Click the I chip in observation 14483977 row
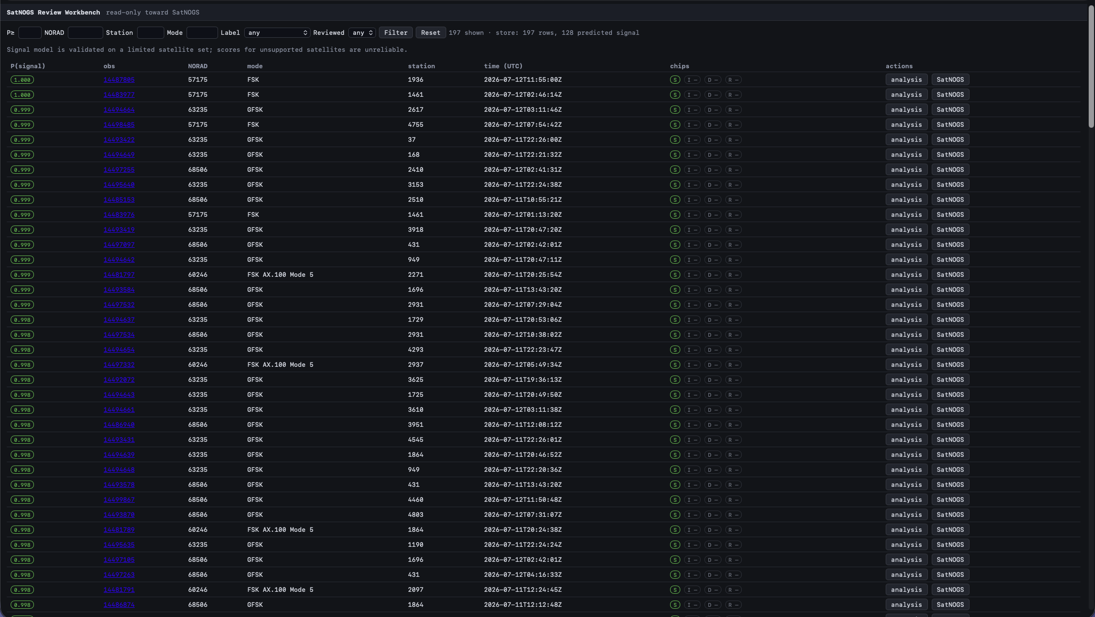This screenshot has height=617, width=1095. (x=692, y=95)
